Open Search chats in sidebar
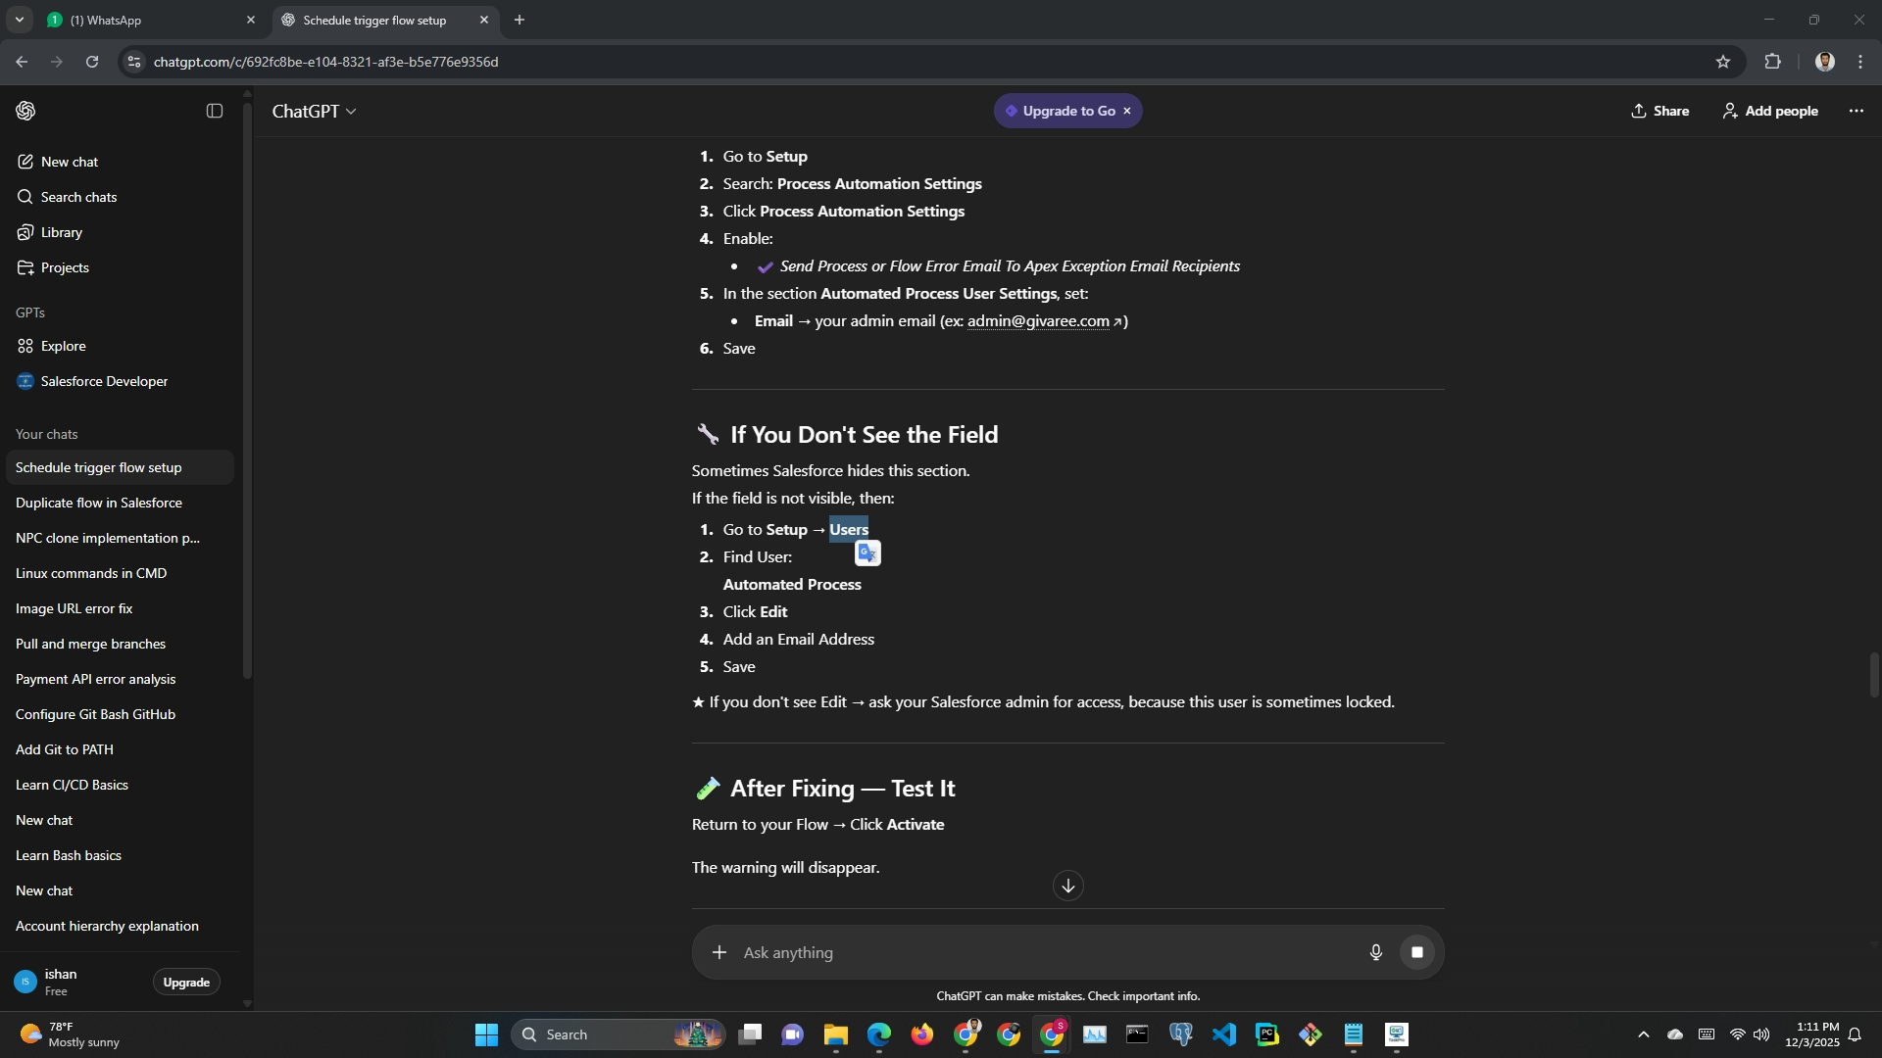 pos(78,197)
